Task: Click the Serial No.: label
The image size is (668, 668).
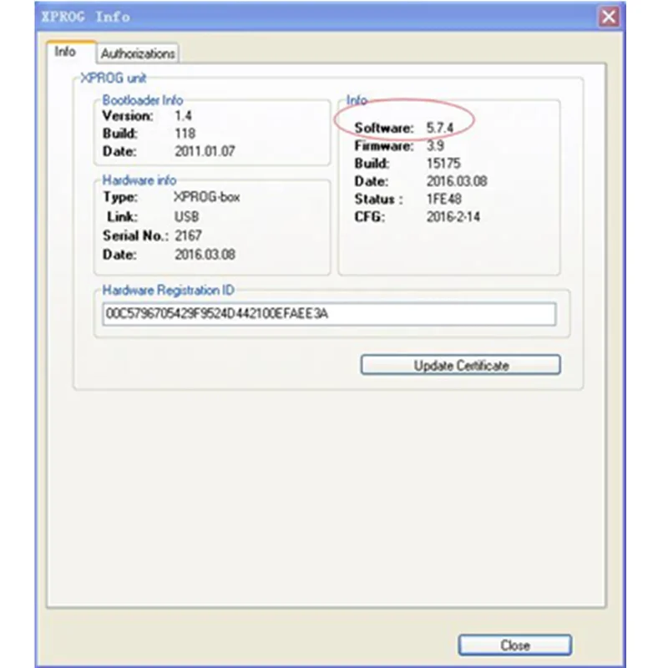Action: pyautogui.click(x=135, y=235)
